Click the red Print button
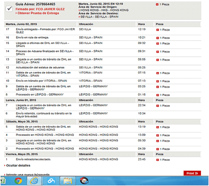The image size is (209, 186). (192, 173)
